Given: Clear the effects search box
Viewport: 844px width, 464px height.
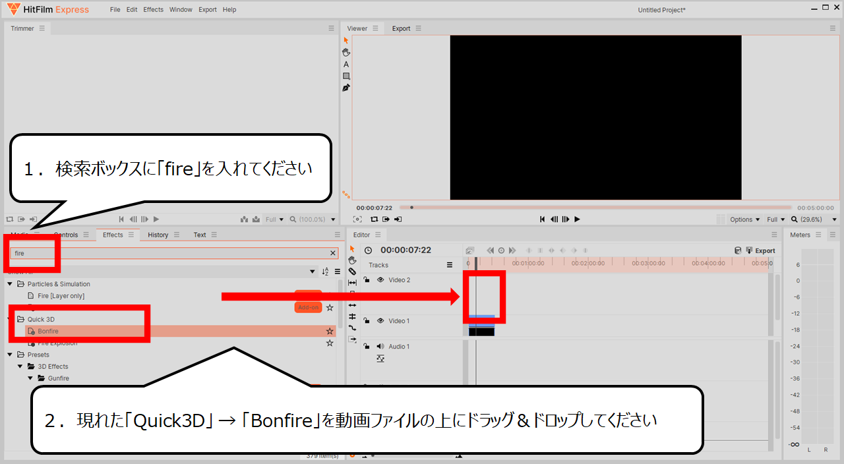Looking at the screenshot, I should [x=332, y=253].
